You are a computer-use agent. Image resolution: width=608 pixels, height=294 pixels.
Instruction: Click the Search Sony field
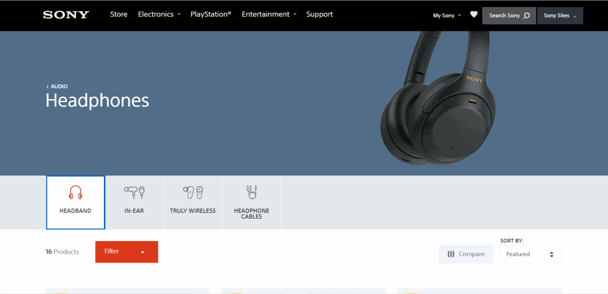(x=509, y=15)
